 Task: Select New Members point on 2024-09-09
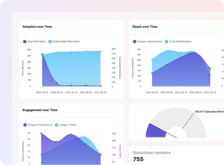(57, 83)
